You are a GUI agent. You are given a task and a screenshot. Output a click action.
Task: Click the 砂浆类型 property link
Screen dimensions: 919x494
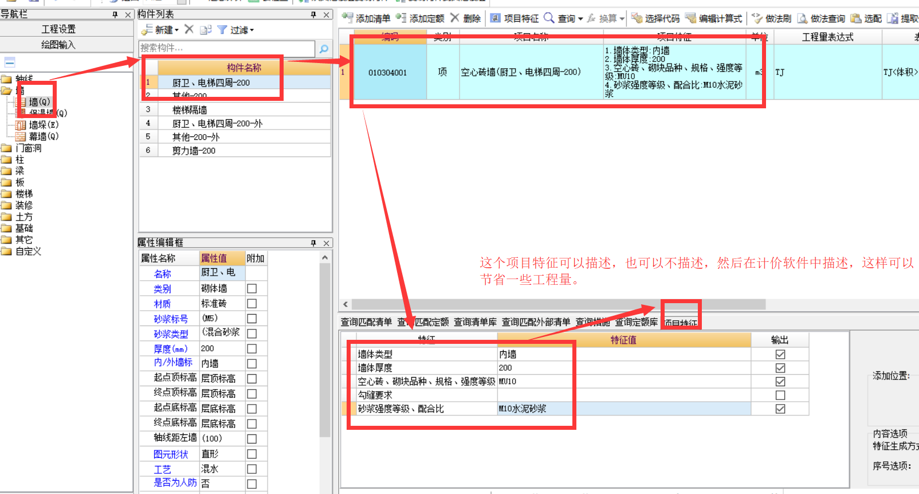[x=171, y=334]
